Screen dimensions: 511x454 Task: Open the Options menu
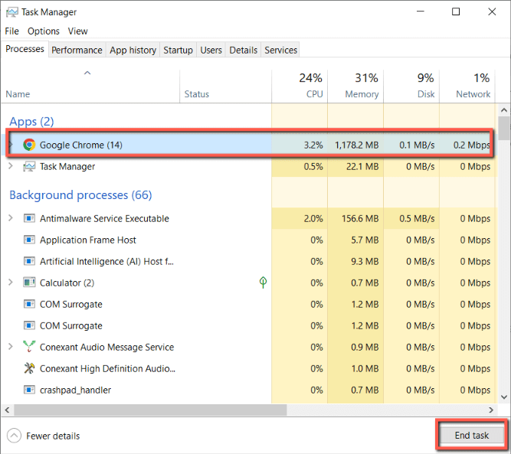[x=44, y=31]
